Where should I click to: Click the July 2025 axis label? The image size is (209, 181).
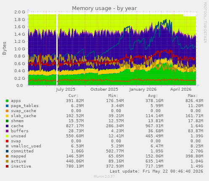point(66,89)
